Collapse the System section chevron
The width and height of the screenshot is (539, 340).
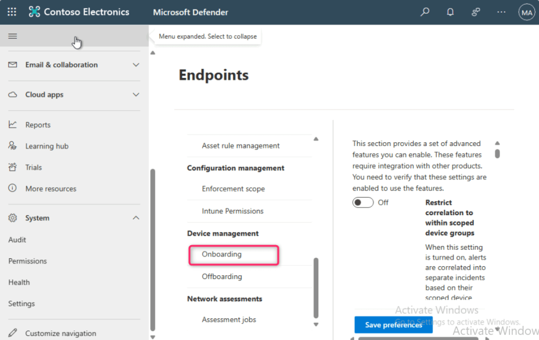(x=136, y=218)
